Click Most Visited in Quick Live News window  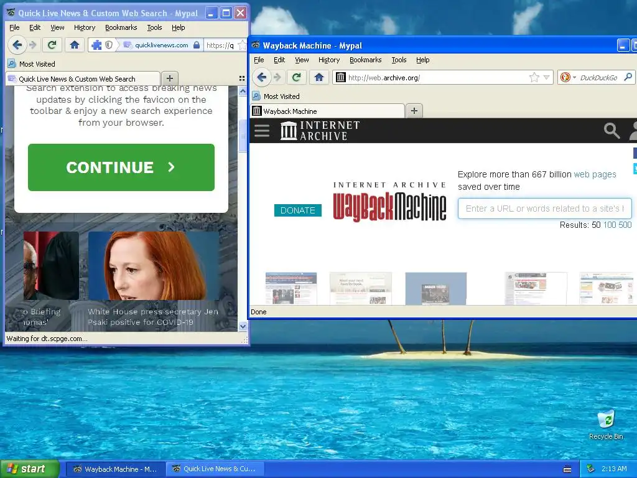31,64
